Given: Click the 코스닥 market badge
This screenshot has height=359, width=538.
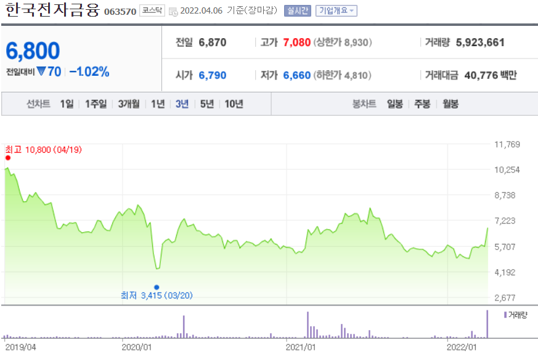Looking at the screenshot, I should point(152,10).
